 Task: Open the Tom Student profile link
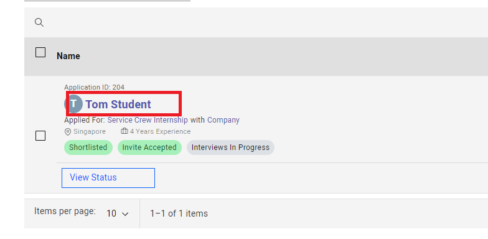point(118,105)
